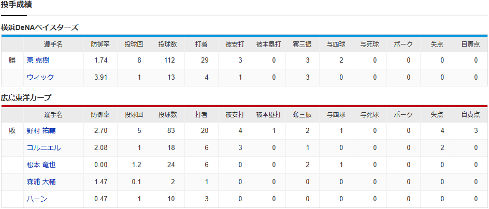Click 広島東洋カープ team heading
The width and height of the screenshot is (489, 209).
click(26, 97)
